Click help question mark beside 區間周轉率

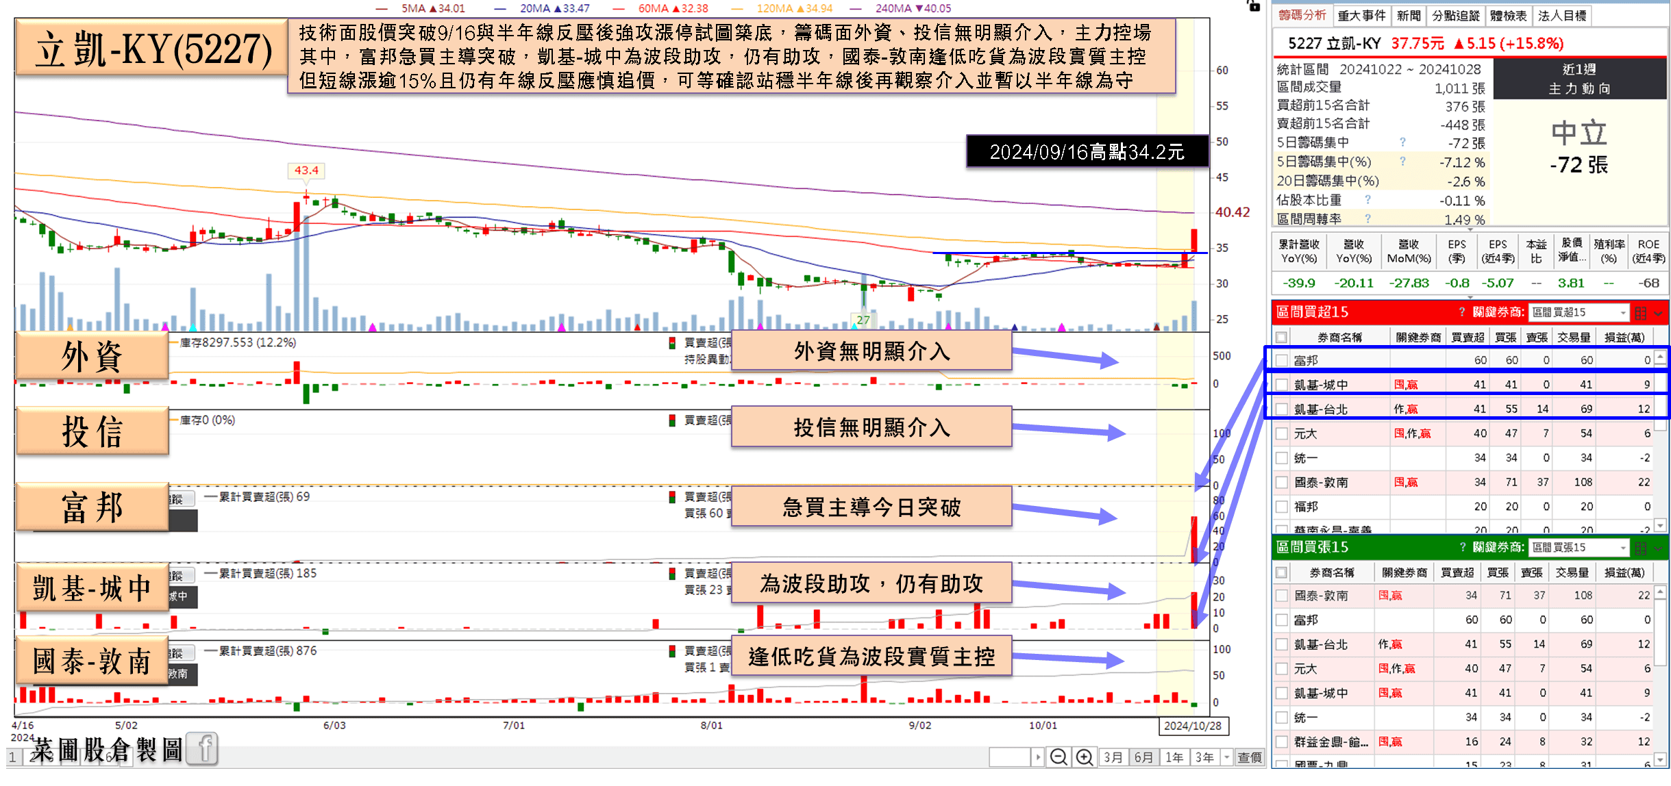point(1368,219)
